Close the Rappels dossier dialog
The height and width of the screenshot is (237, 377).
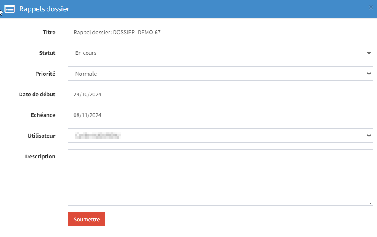point(371,8)
